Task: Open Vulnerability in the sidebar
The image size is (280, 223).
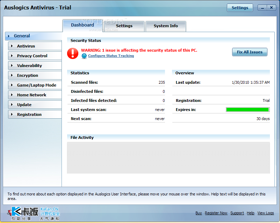Action: tap(35, 66)
